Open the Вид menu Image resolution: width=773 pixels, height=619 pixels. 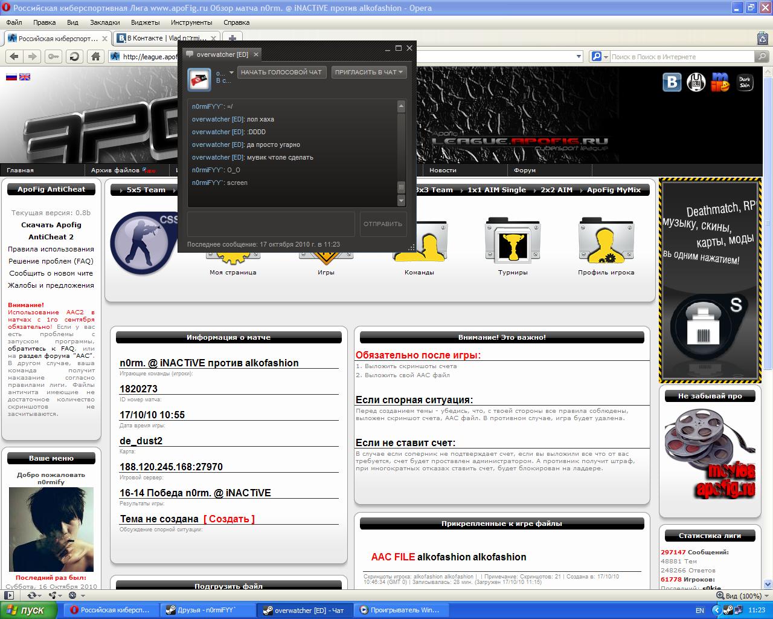point(72,22)
